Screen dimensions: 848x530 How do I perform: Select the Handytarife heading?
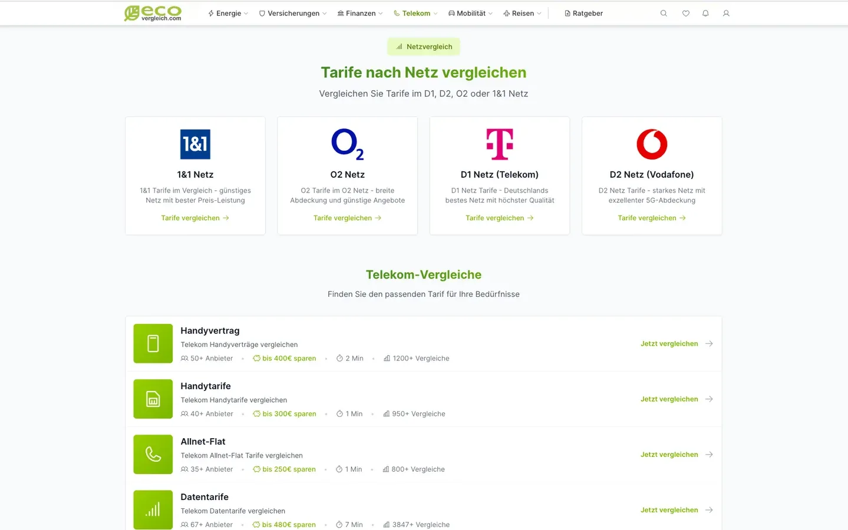point(206,386)
